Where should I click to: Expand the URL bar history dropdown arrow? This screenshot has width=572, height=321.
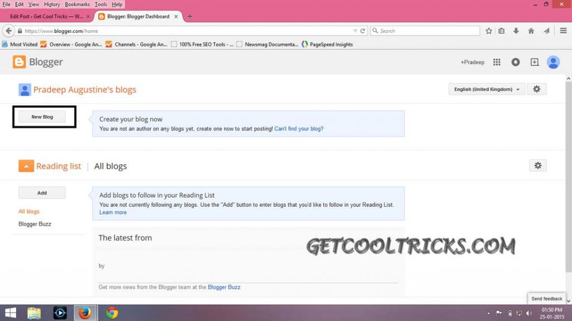[355, 31]
